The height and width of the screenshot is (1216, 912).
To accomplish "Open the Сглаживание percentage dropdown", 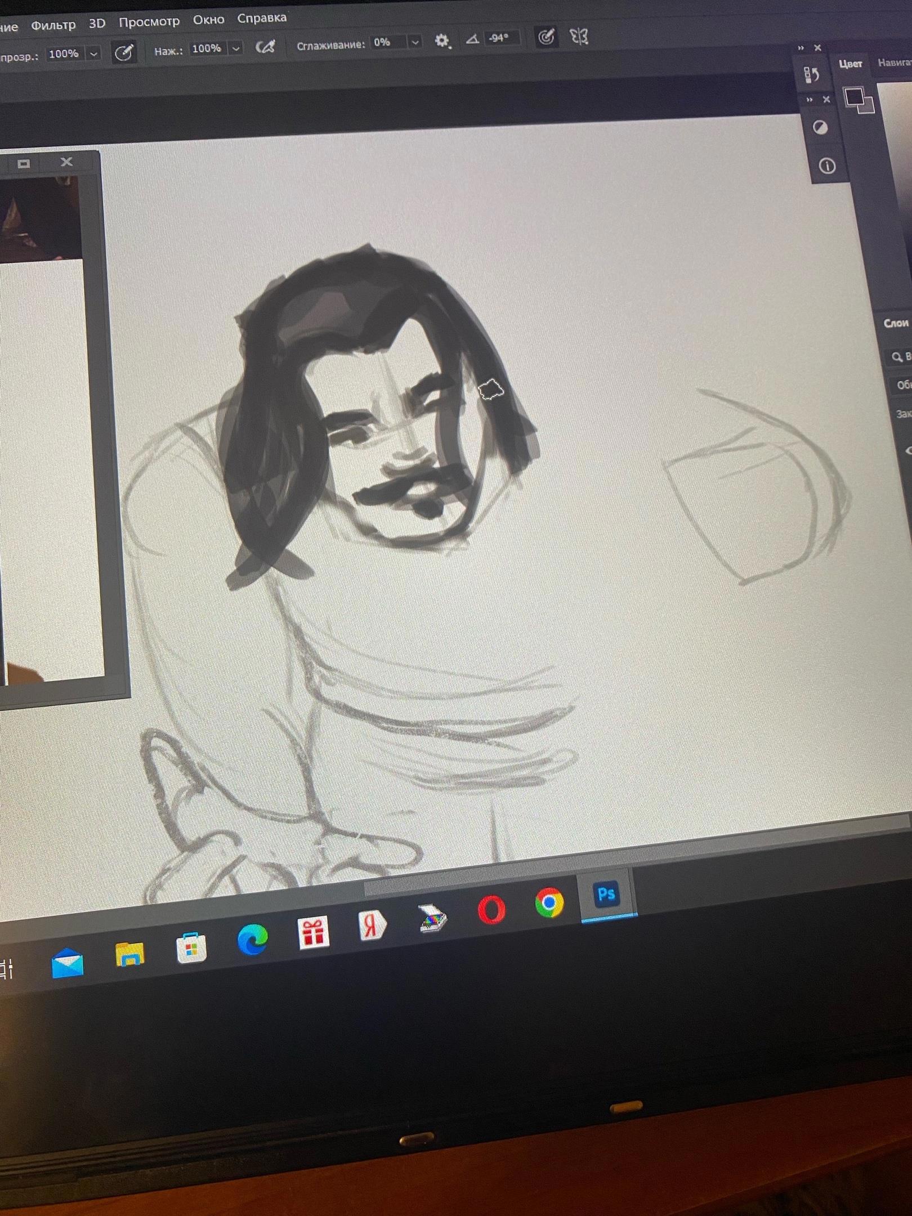I will (415, 42).
